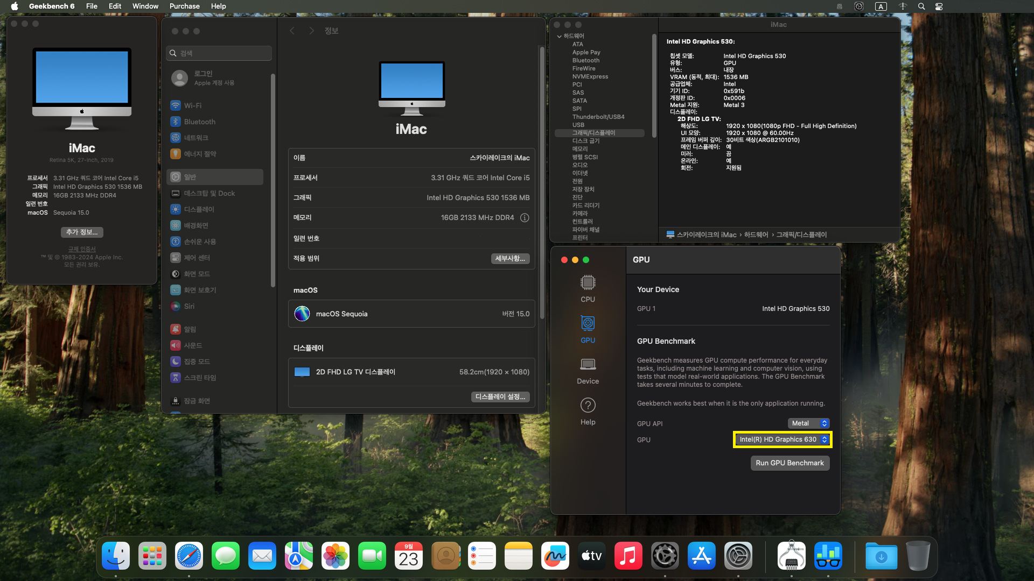This screenshot has width=1034, height=581.
Task: Open the Device section in Geekbench sidebar
Action: click(588, 371)
